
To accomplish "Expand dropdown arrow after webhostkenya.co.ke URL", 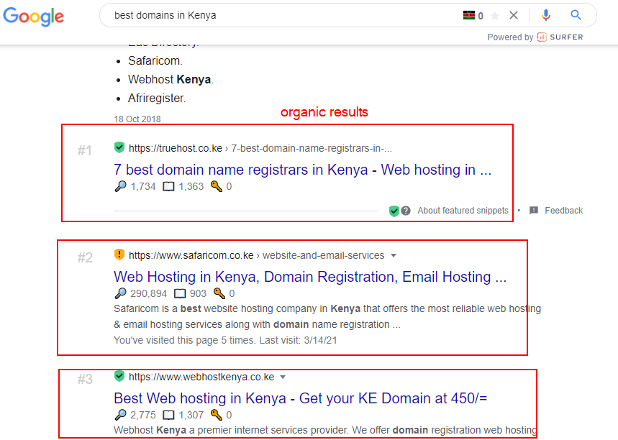I will [x=283, y=377].
